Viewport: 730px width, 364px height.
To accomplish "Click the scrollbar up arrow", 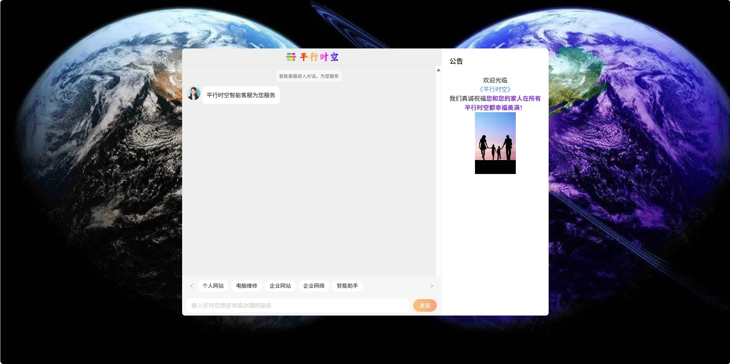I will pyautogui.click(x=438, y=70).
